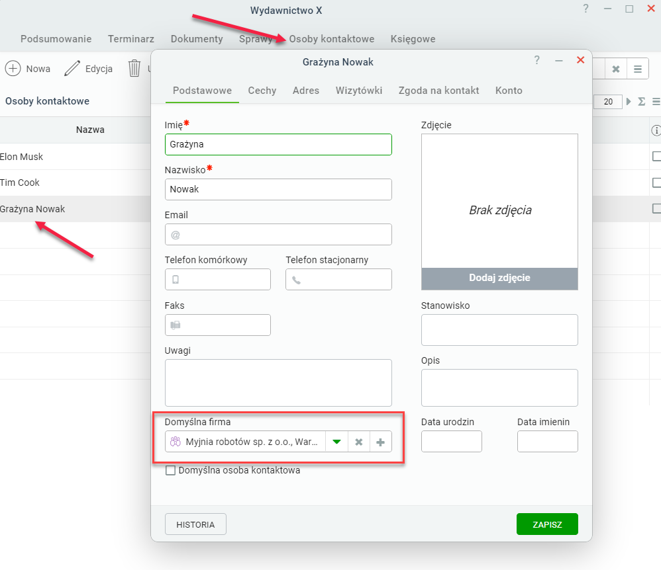This screenshot has width=661, height=570.
Task: Go to Księgowe tab in main window
Action: 413,39
